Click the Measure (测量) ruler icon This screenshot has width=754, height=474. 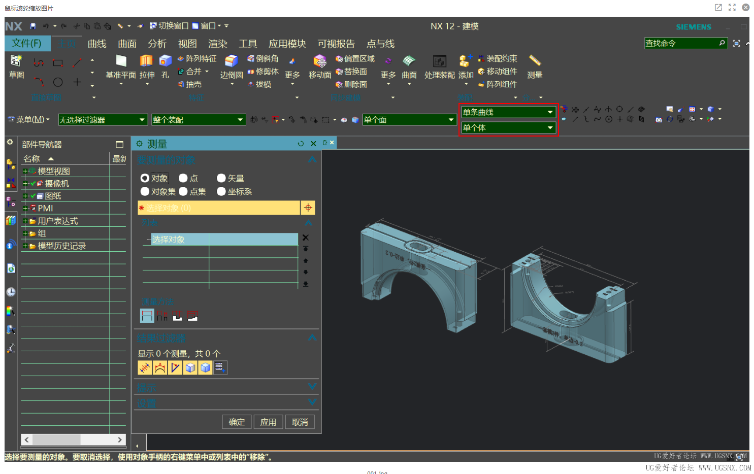(x=535, y=60)
